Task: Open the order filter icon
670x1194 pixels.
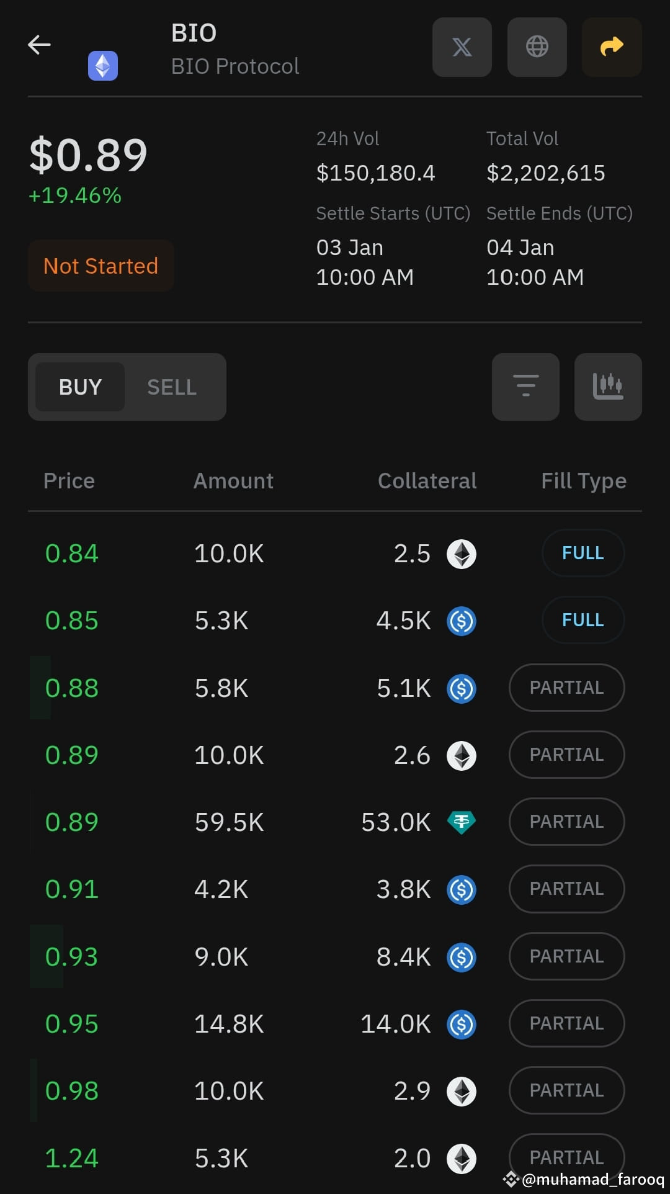Action: point(525,387)
